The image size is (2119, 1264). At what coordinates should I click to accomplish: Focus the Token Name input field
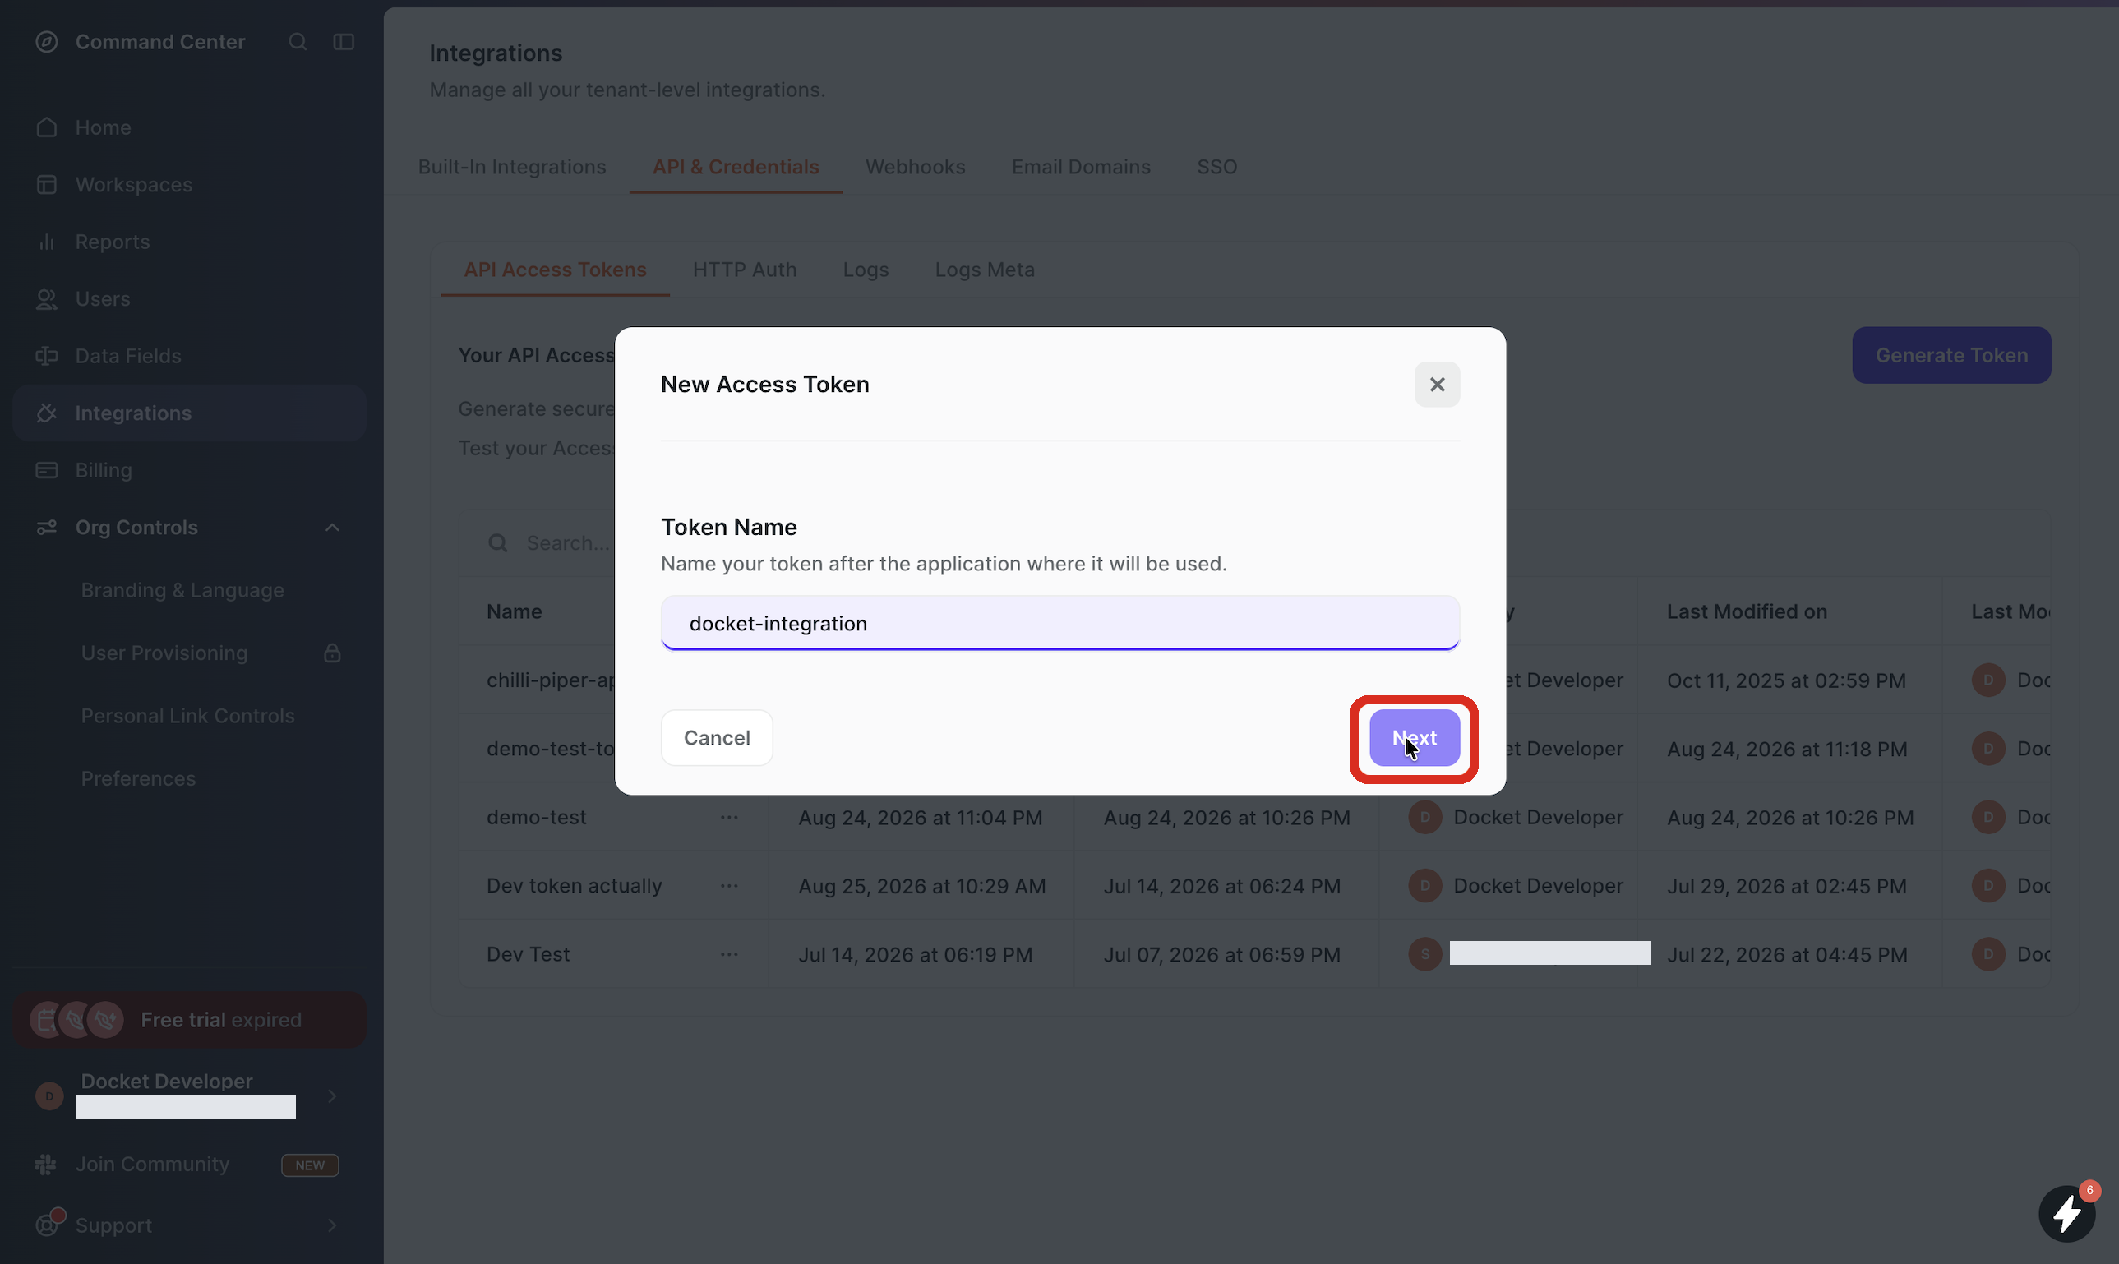coord(1059,623)
